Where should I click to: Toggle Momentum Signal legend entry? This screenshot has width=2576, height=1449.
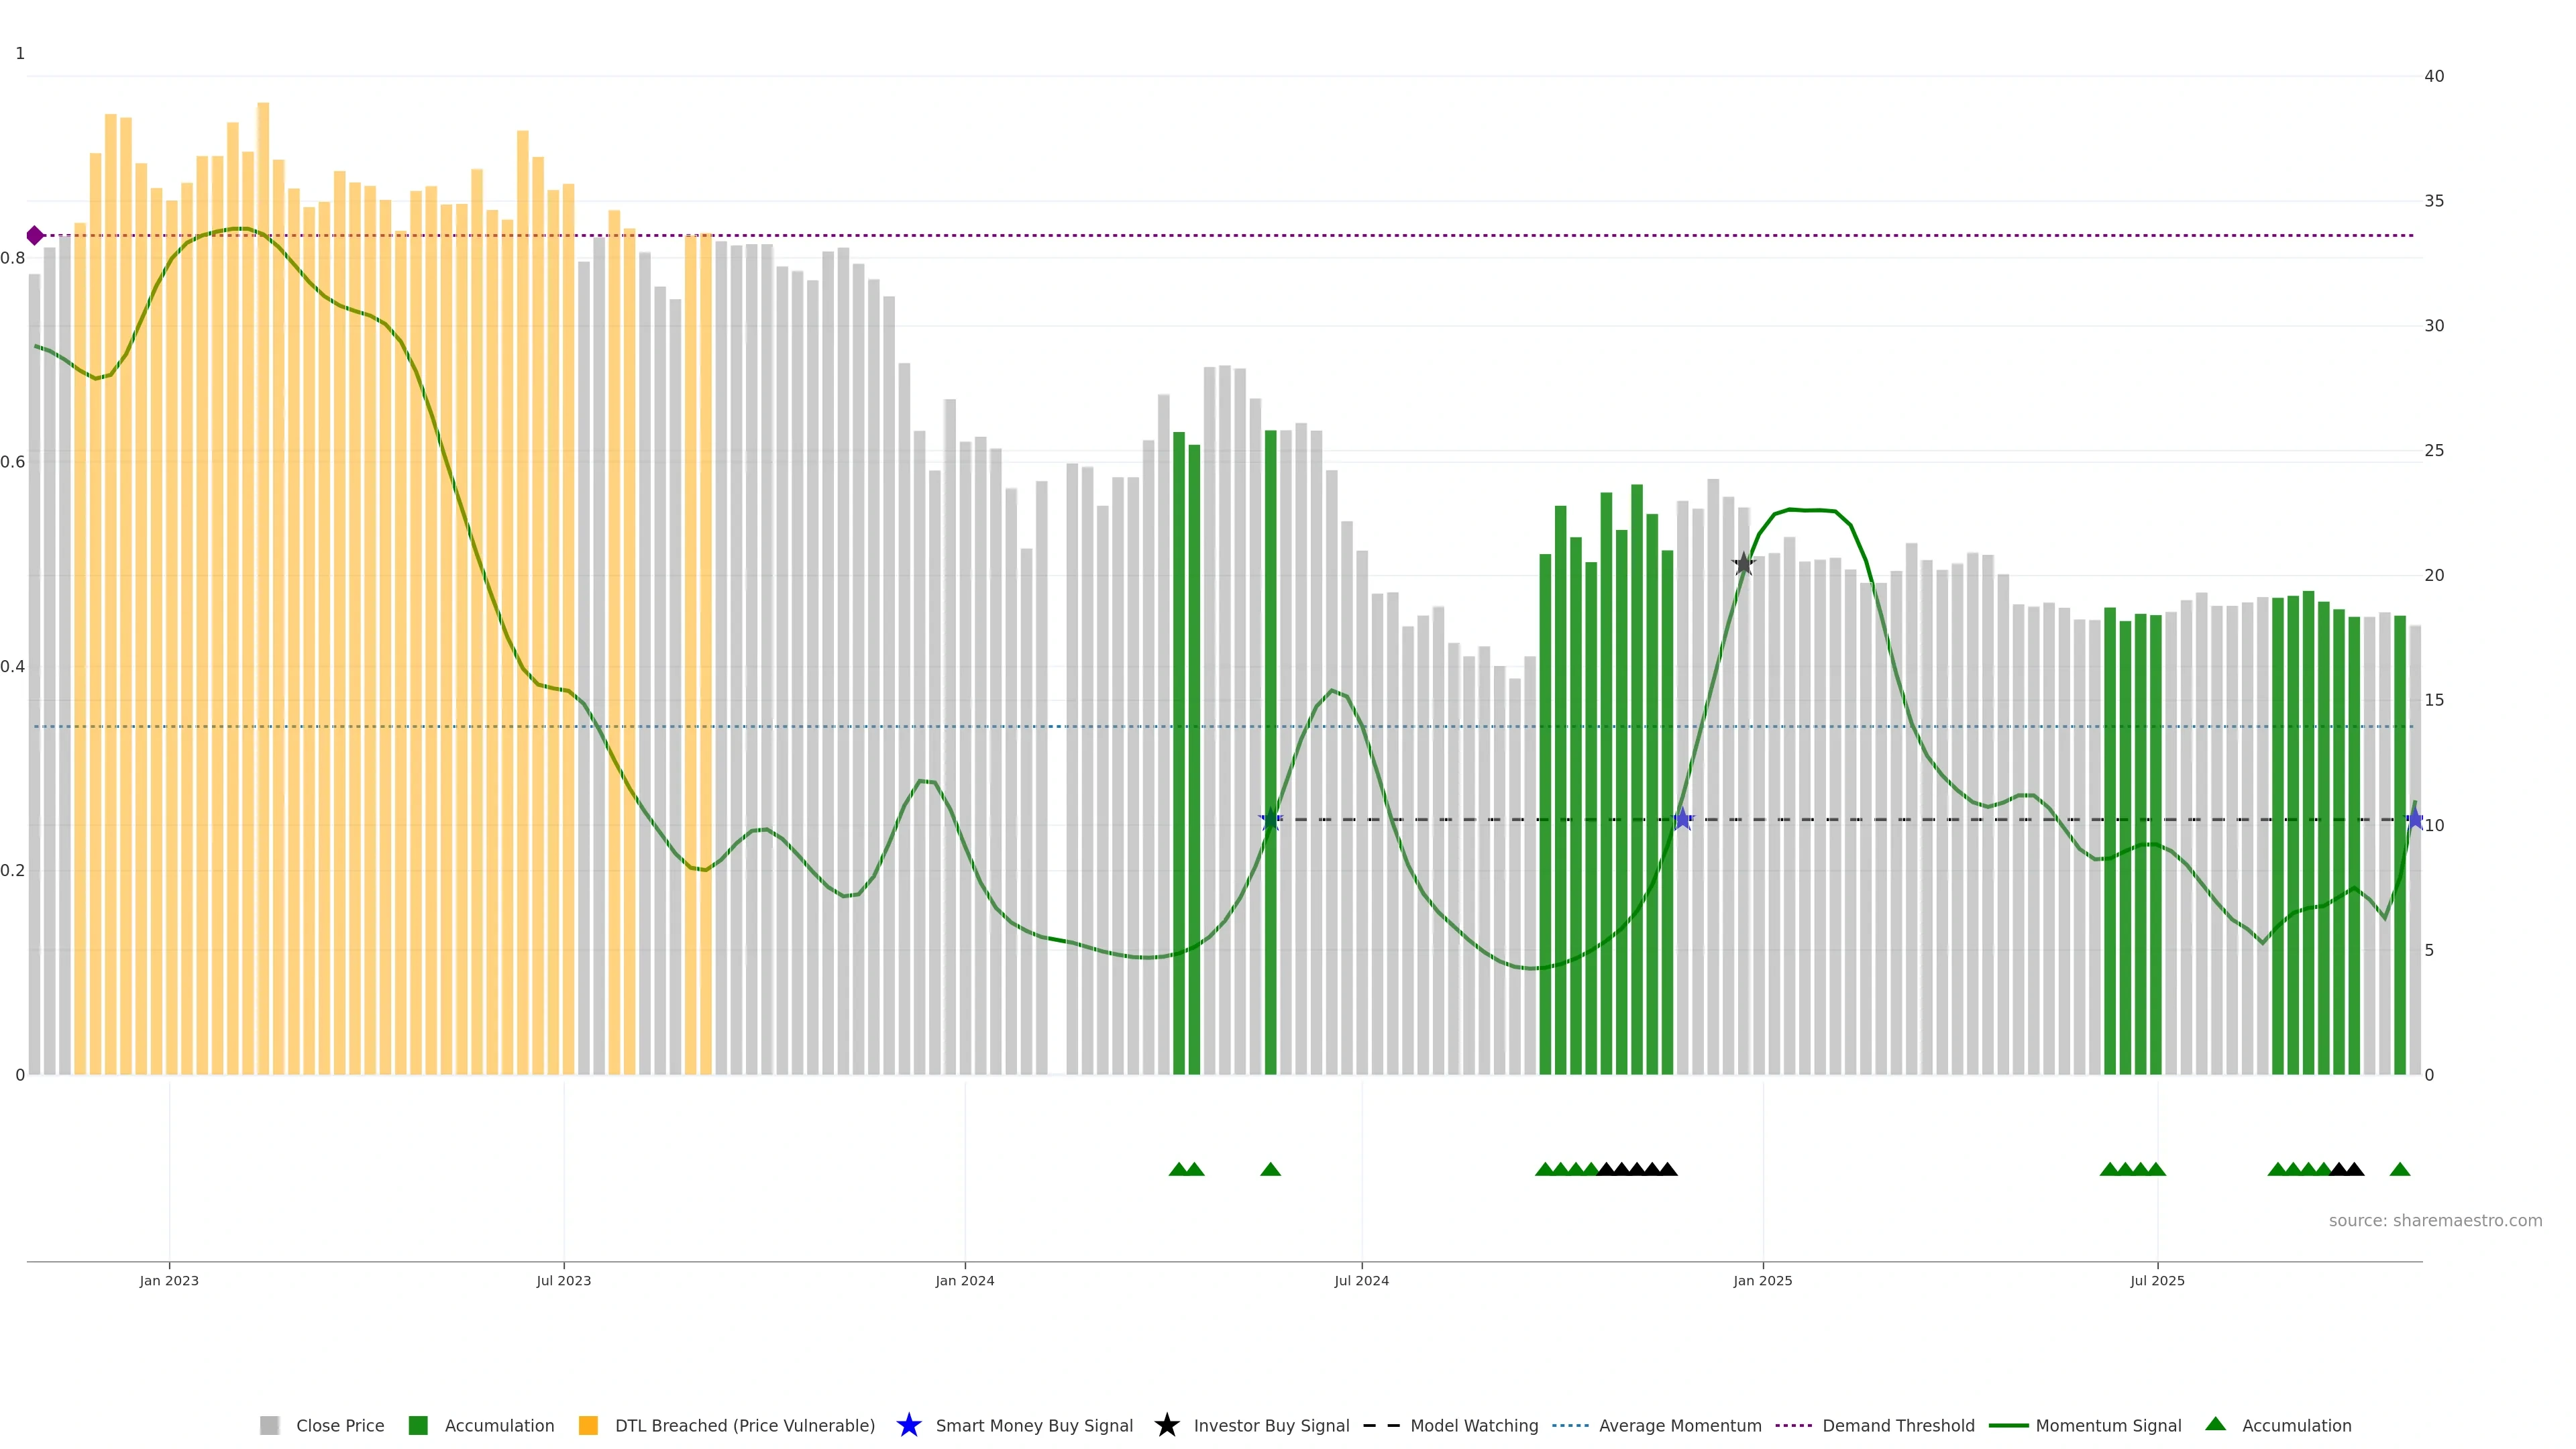click(2108, 1425)
